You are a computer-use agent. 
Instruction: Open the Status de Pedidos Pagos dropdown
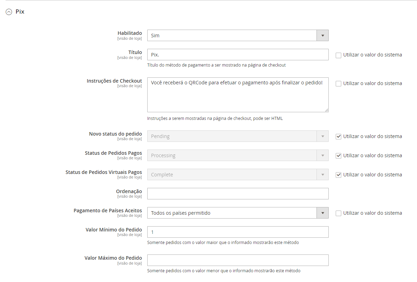click(238, 155)
